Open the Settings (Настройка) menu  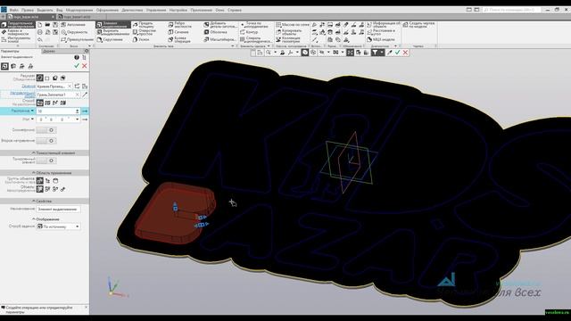point(178,10)
